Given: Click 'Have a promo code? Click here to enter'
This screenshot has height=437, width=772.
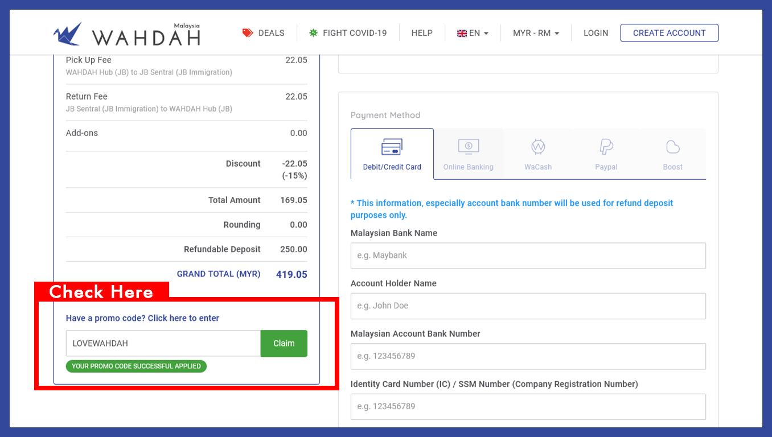Looking at the screenshot, I should click(142, 318).
